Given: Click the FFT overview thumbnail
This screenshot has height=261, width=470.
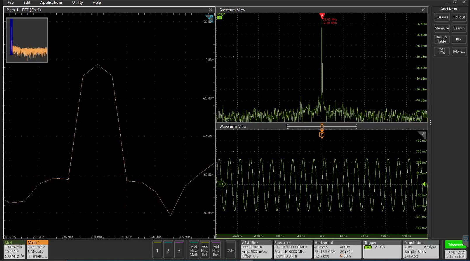Looking at the screenshot, I should pos(27,40).
